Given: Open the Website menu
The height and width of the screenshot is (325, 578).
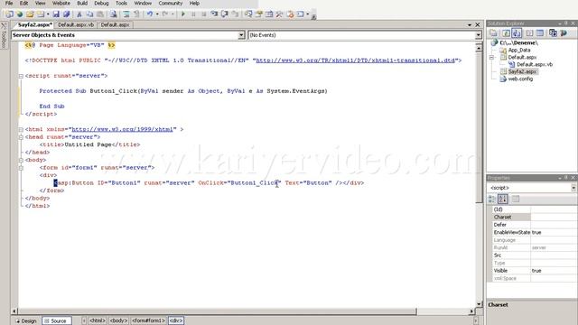Looking at the screenshot, I should click(x=61, y=4).
